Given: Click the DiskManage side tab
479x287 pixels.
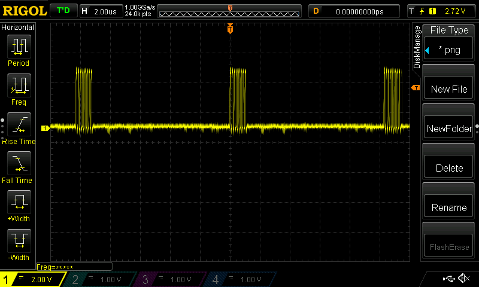Looking at the screenshot, I should [x=417, y=48].
